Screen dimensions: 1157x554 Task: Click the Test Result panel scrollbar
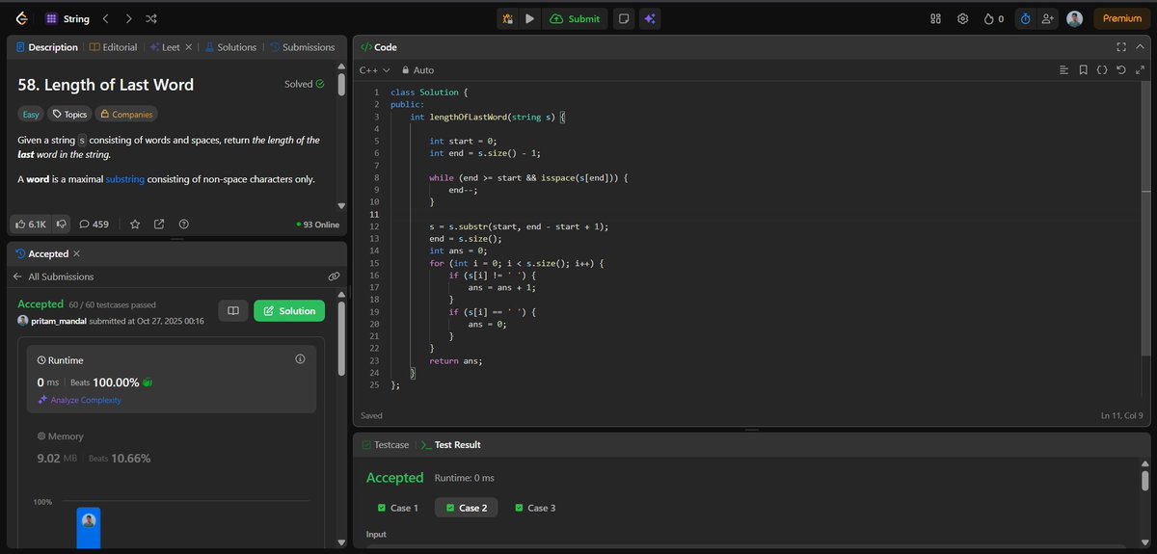[x=1144, y=480]
